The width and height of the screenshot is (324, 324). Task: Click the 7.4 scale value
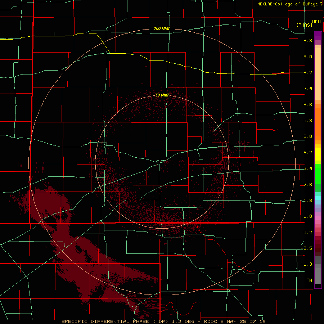308,89
